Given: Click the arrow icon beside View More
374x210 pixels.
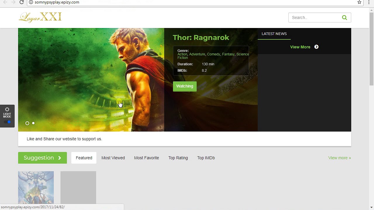Looking at the screenshot, I should click(x=316, y=47).
